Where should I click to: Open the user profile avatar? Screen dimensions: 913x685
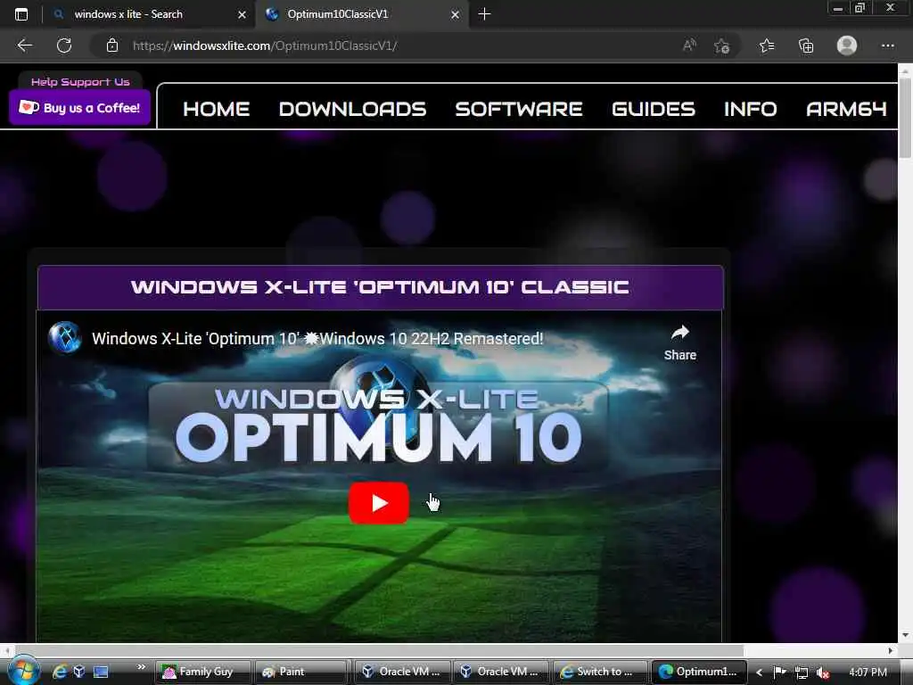tap(847, 45)
